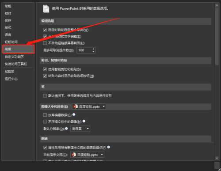
Task: Enable 不压缩文件中的图像 checkbox
Action: (x=45, y=122)
